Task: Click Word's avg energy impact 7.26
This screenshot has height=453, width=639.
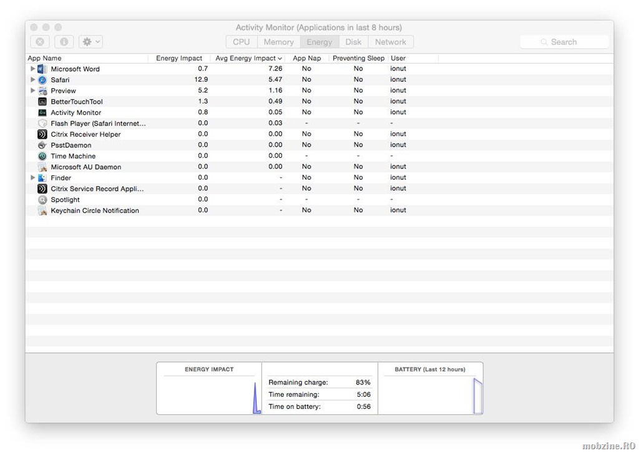Action: pos(275,69)
